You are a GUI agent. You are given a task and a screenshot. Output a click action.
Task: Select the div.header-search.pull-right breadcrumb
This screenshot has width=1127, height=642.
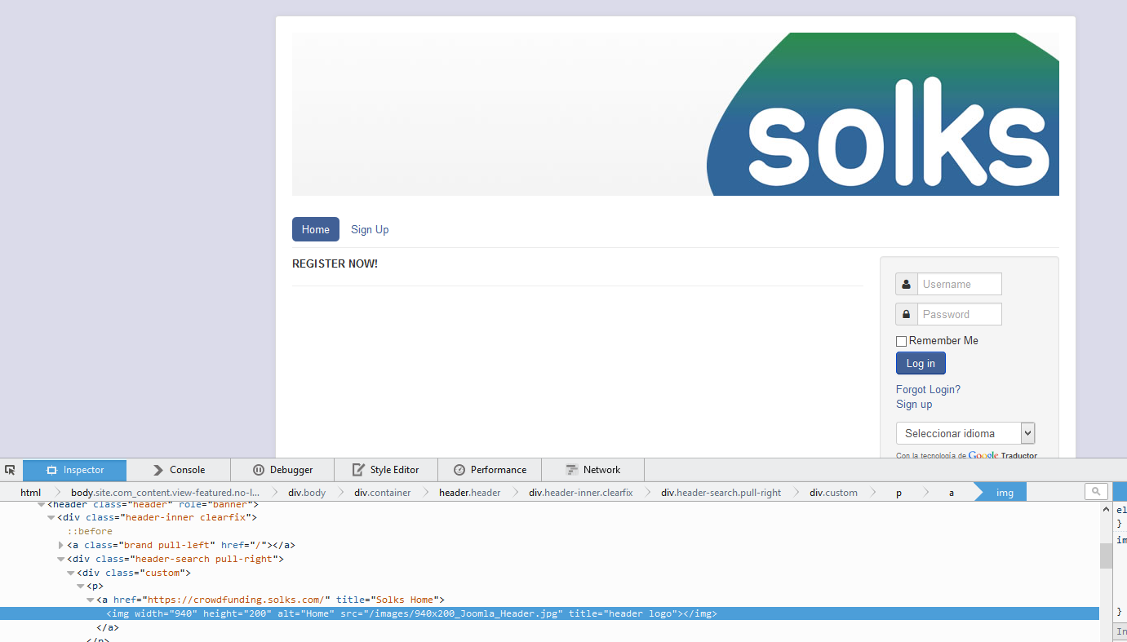721,493
